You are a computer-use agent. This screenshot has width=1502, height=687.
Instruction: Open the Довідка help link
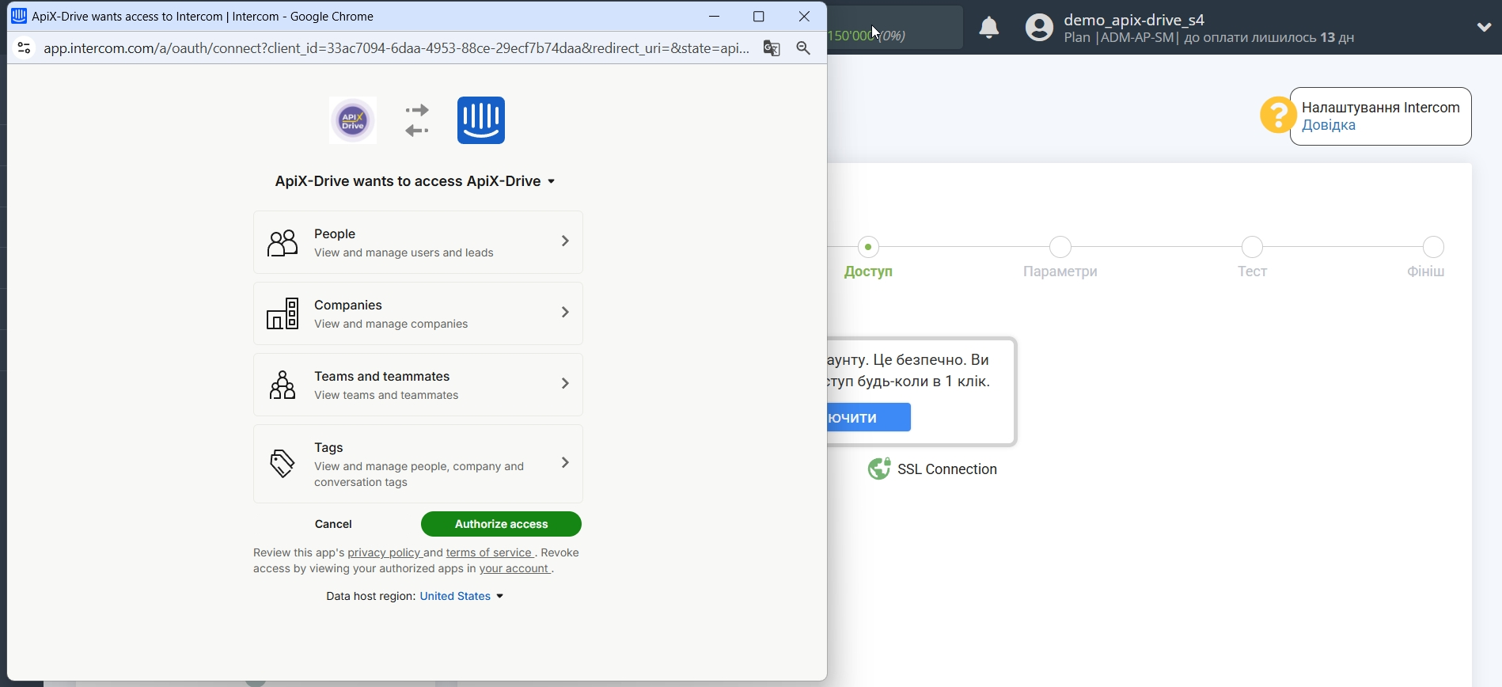1329,125
